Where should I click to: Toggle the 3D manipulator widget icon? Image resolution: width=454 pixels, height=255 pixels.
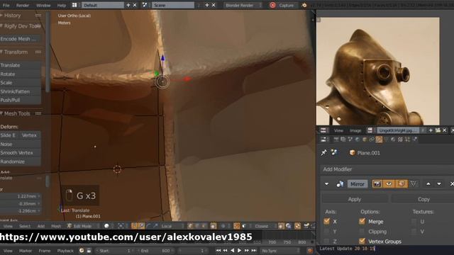pyautogui.click(x=134, y=226)
